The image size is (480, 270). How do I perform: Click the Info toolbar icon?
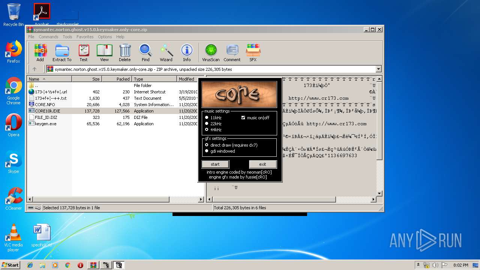pos(187,52)
